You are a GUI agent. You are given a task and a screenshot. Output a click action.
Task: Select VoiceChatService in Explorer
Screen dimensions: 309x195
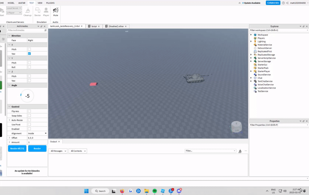[x=265, y=84]
